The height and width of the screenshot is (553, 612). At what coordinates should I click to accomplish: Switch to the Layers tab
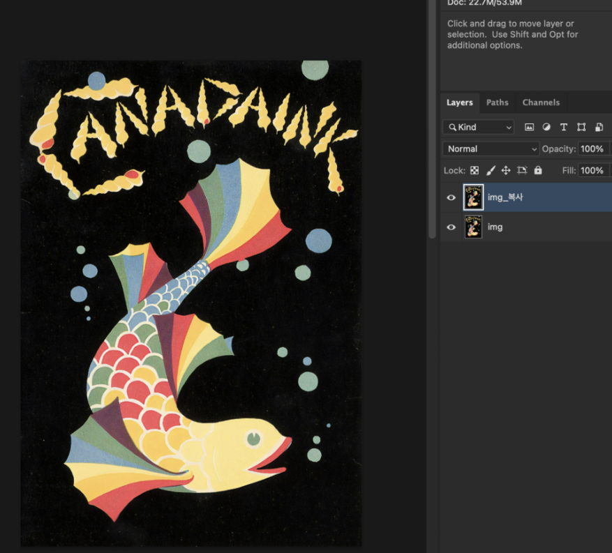point(460,103)
